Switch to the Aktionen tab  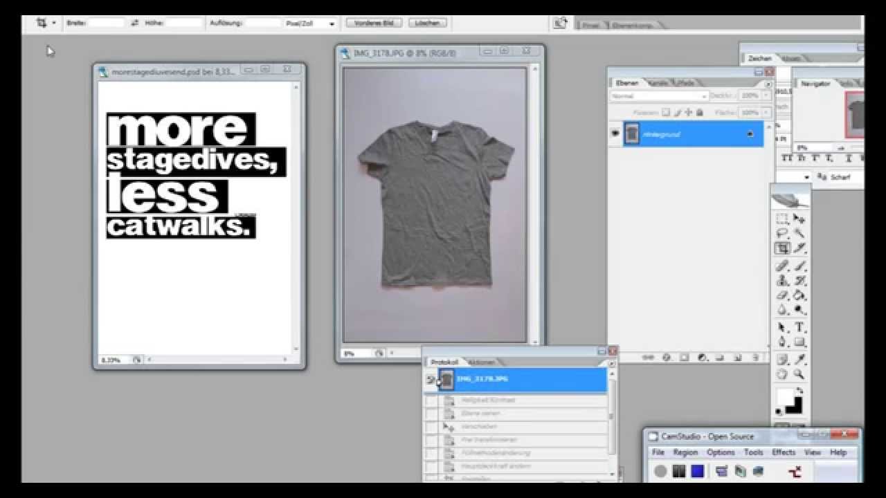point(481,362)
